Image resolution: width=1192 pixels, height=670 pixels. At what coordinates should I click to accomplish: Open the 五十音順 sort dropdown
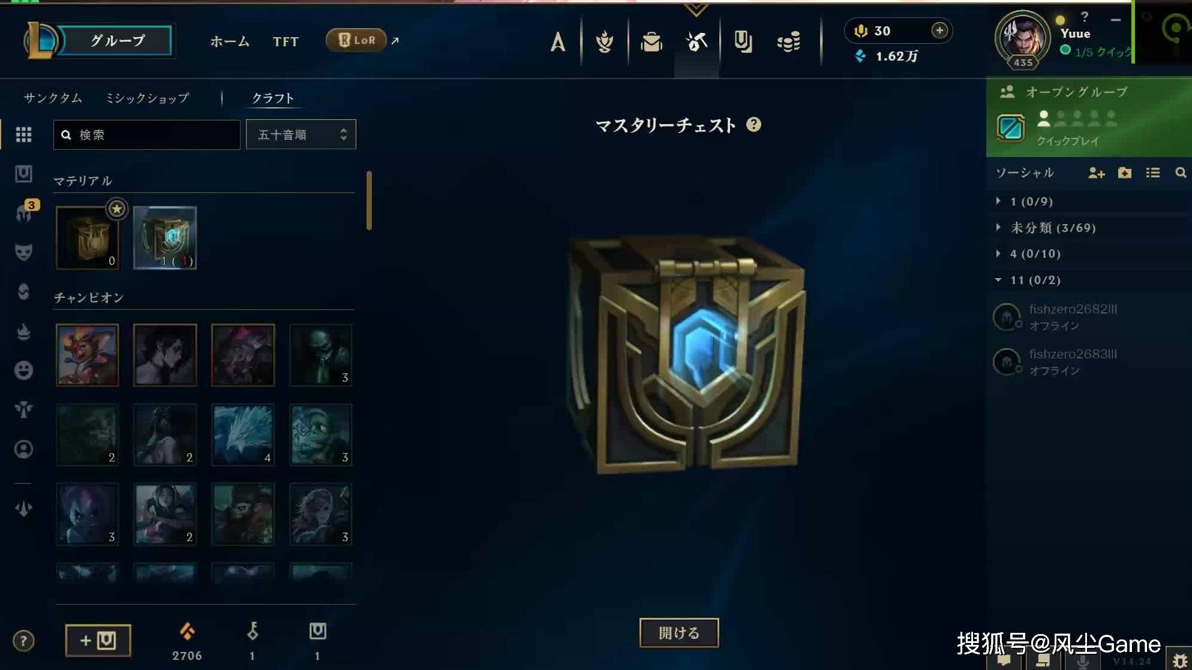coord(301,134)
